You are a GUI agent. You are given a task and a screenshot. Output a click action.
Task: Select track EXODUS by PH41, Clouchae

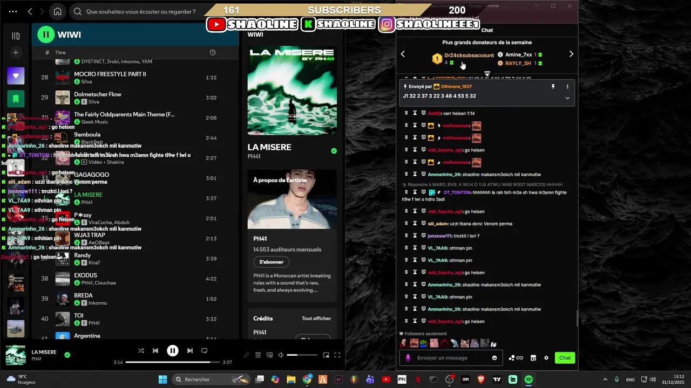coord(135,279)
